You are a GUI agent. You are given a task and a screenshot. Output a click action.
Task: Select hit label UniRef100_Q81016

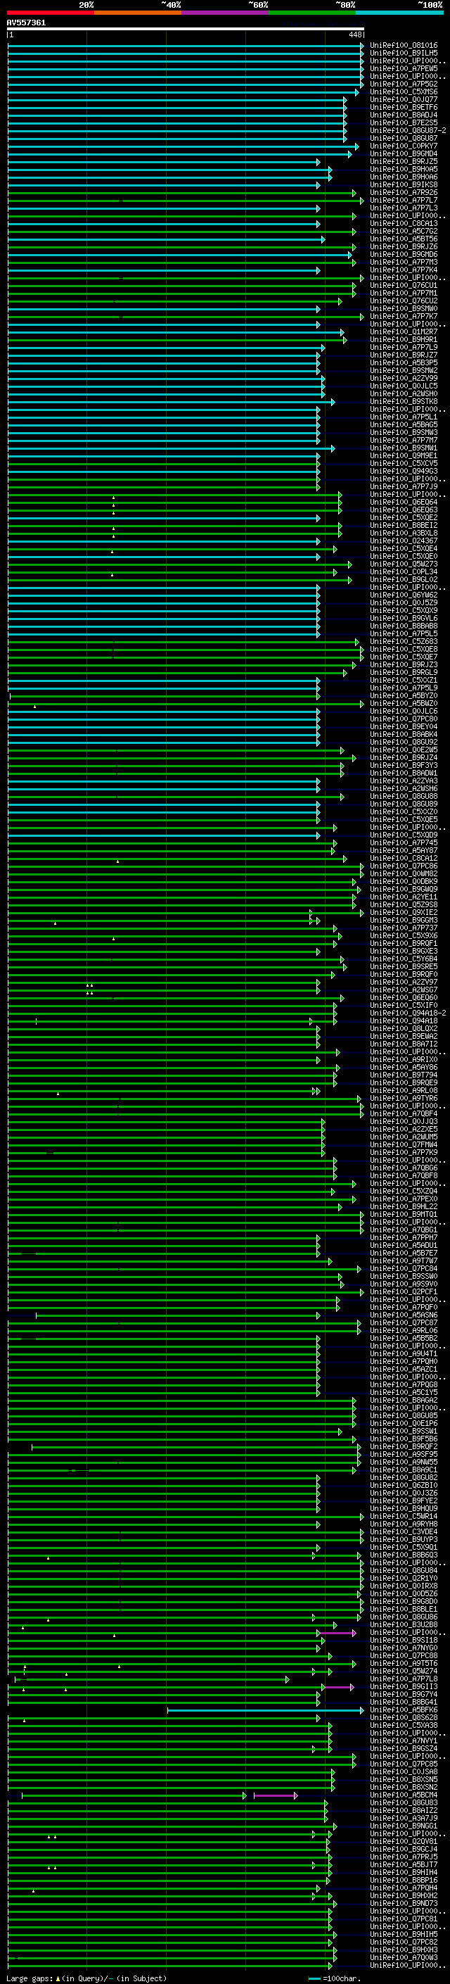404,46
